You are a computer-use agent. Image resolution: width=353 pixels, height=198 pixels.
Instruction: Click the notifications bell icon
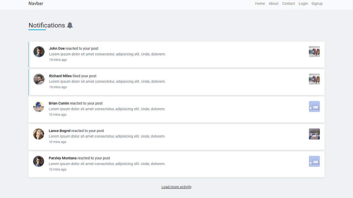click(x=70, y=25)
